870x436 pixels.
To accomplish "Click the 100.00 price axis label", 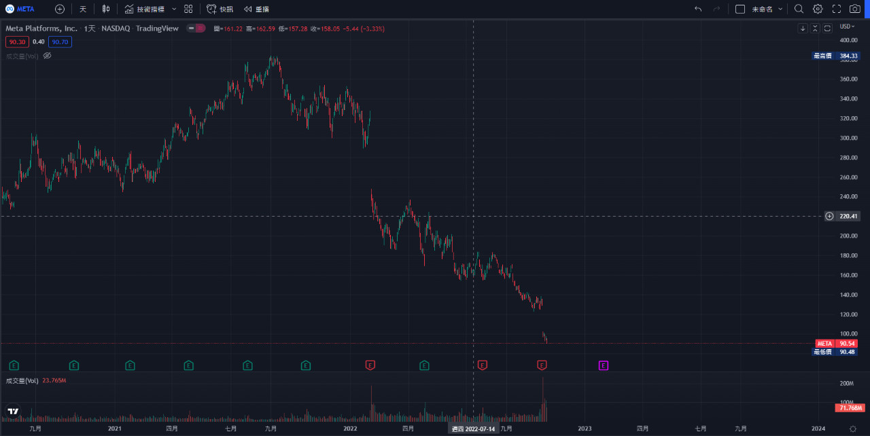I will (848, 333).
